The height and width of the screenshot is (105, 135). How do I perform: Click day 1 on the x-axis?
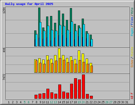(x=9, y=102)
